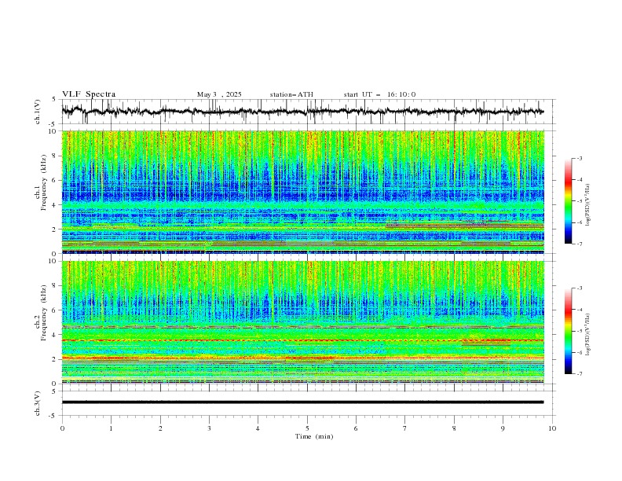622x481 pixels.
Task: Click the "station=ATH" header label
Action: coord(291,94)
